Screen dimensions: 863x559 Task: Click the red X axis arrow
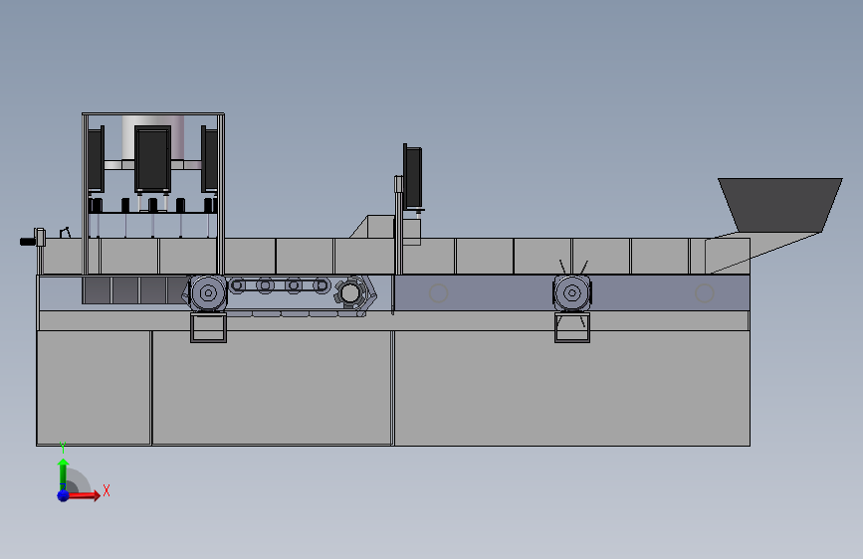(x=83, y=495)
